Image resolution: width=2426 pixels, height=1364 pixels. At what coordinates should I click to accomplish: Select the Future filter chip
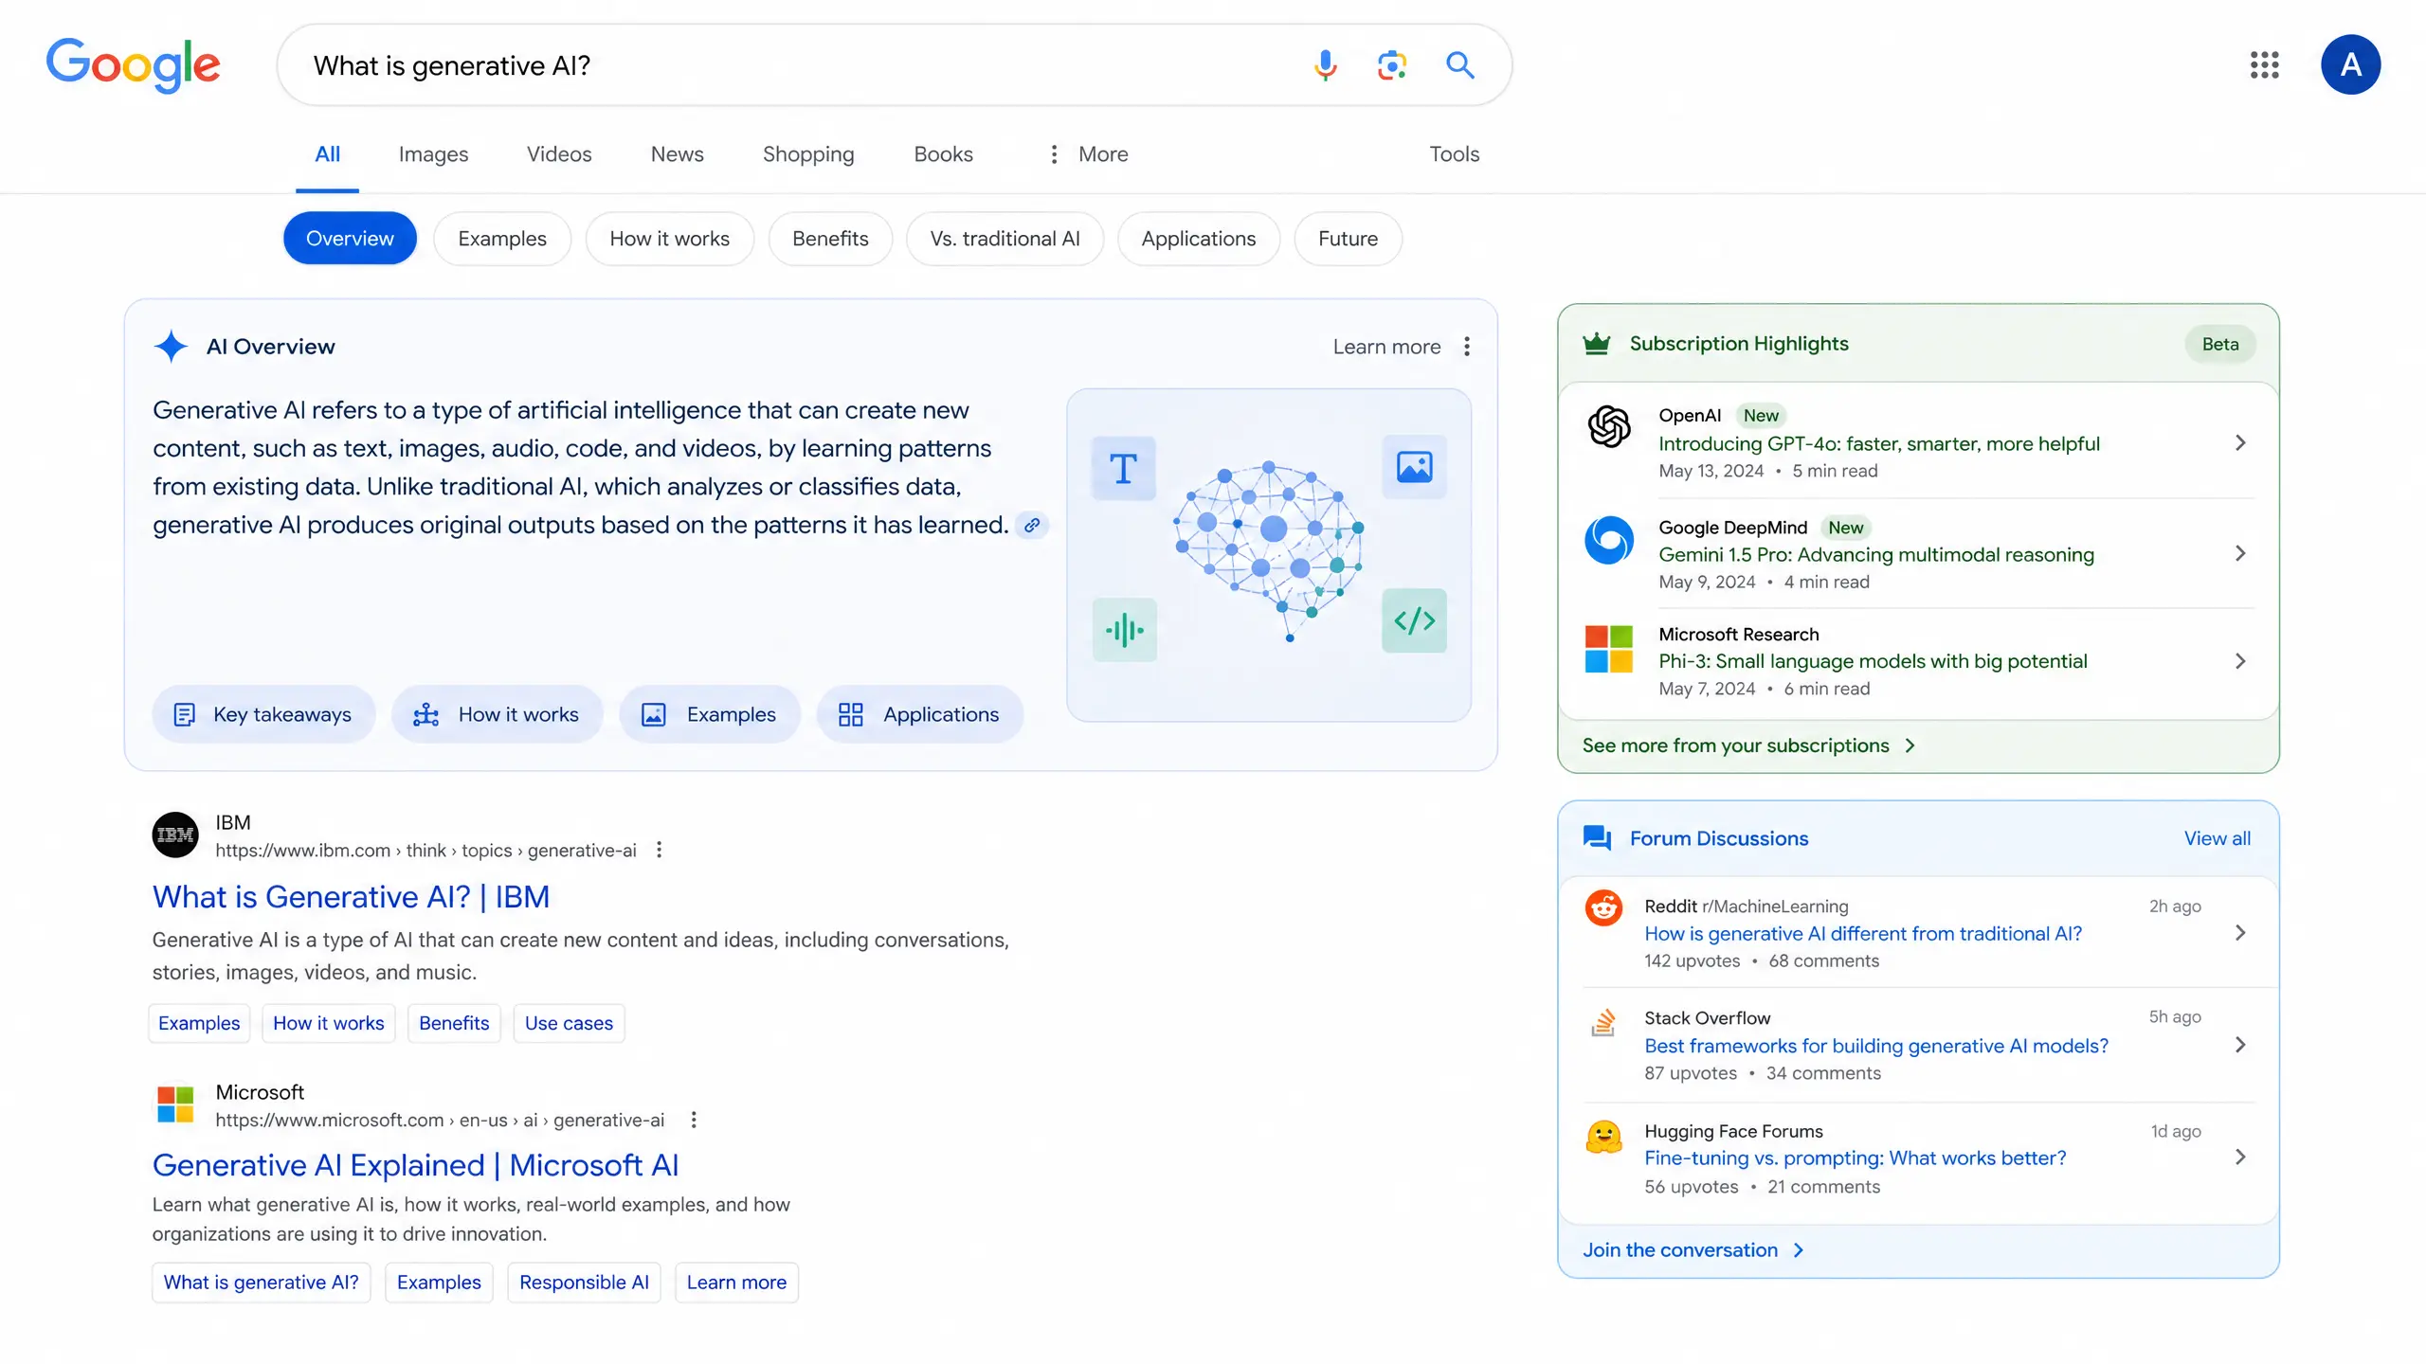point(1348,239)
